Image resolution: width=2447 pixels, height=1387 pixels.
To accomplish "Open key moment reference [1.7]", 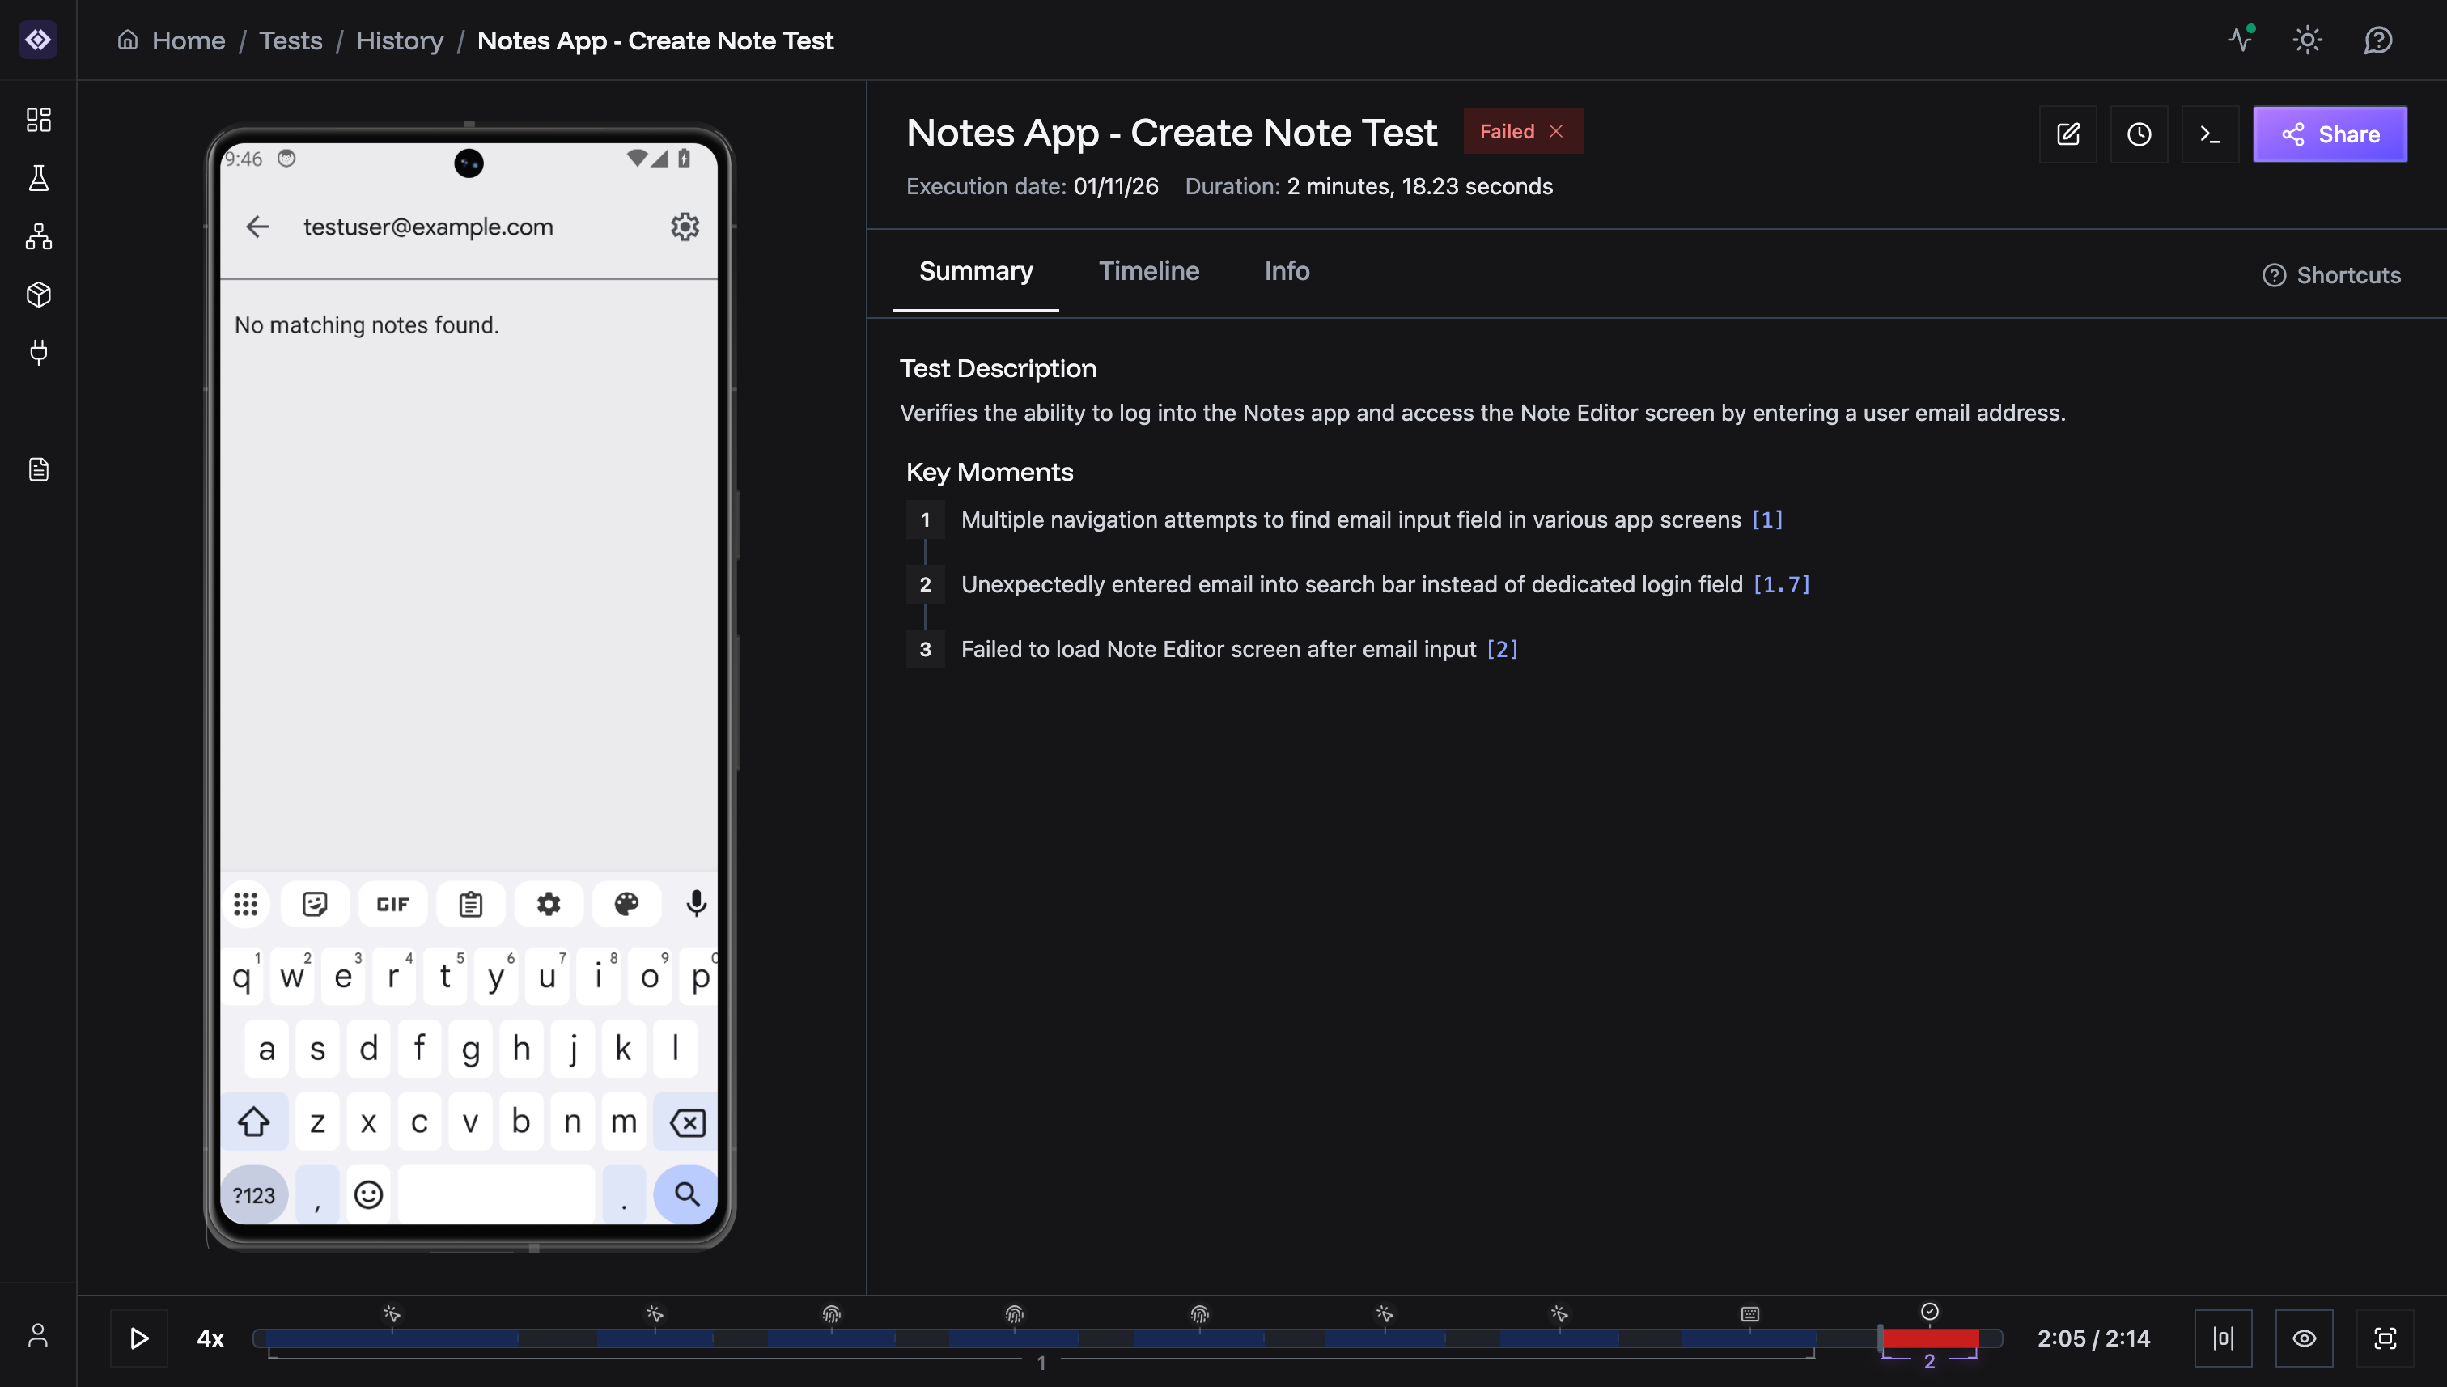I will 1781,584.
